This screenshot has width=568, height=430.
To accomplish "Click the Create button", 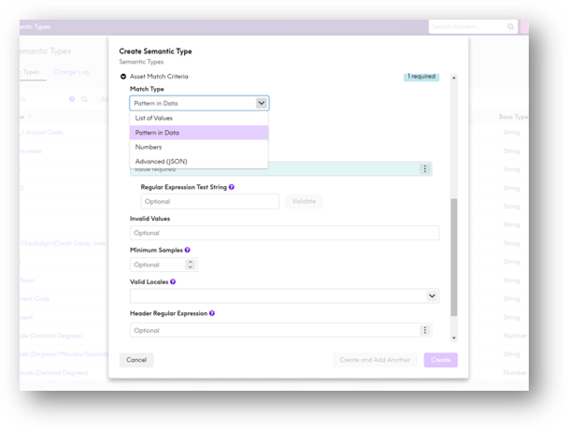I will 441,360.
